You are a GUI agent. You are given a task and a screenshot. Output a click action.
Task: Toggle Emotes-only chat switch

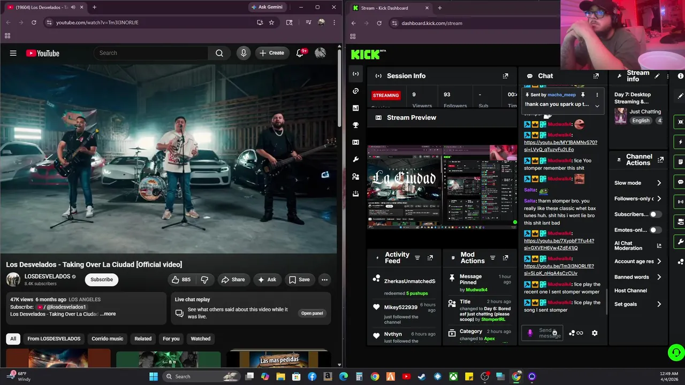click(x=656, y=230)
